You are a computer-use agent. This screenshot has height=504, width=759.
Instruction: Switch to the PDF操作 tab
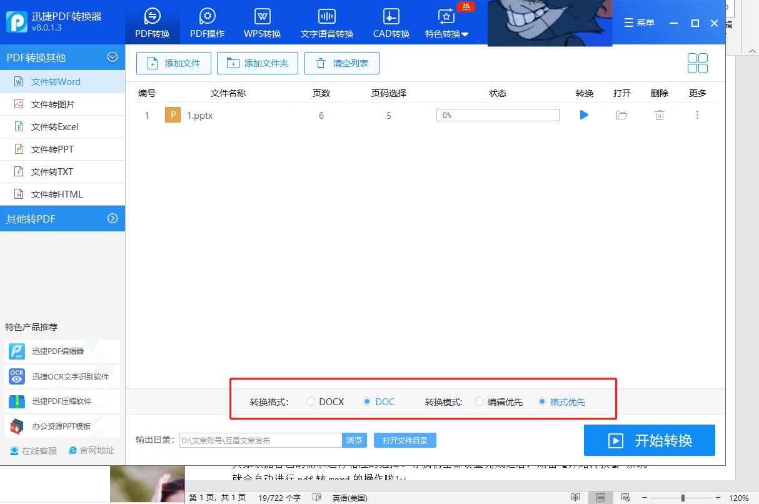click(207, 22)
